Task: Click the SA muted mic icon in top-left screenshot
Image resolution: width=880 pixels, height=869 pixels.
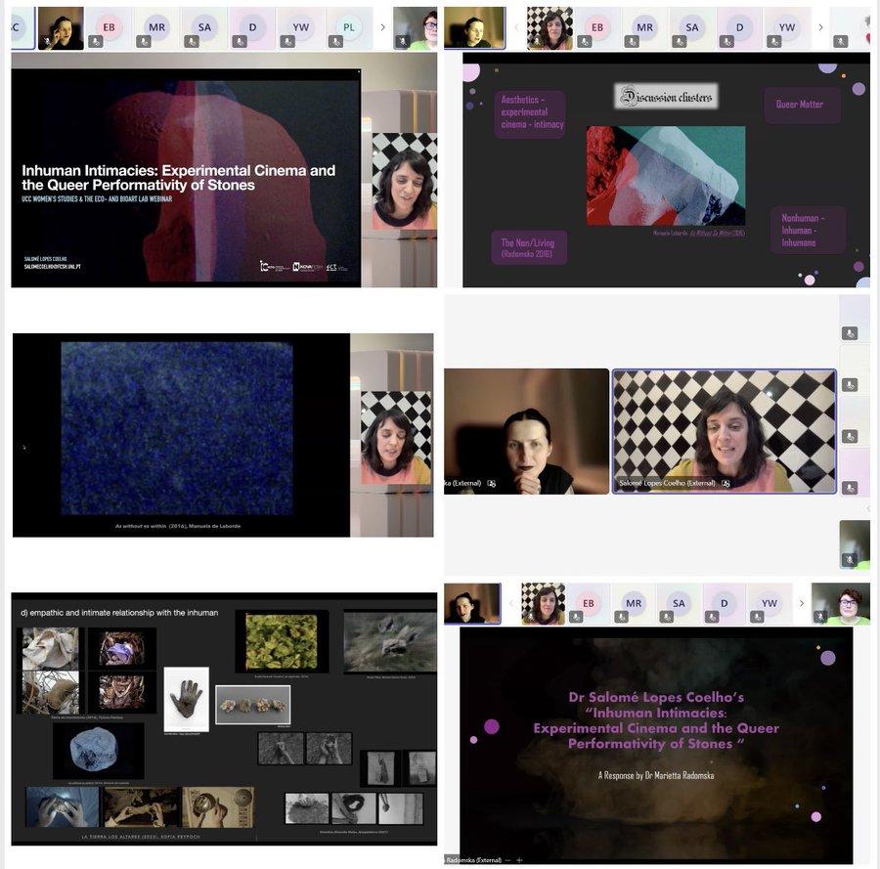Action: 192,41
